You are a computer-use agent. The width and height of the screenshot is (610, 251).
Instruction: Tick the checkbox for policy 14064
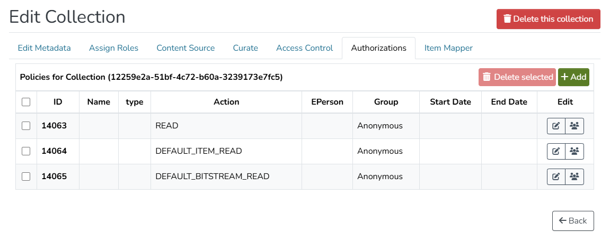[26, 151]
